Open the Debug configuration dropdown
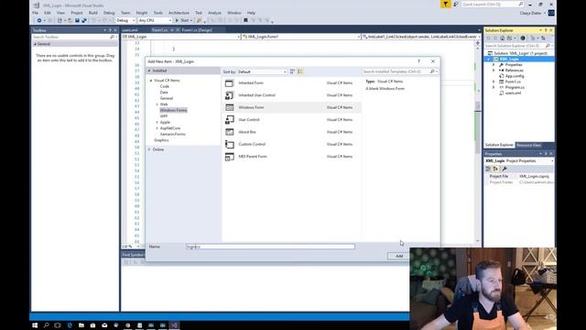Screen dimensions: 586x330 coord(125,20)
